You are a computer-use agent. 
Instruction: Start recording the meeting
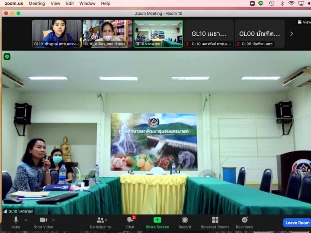tap(185, 222)
